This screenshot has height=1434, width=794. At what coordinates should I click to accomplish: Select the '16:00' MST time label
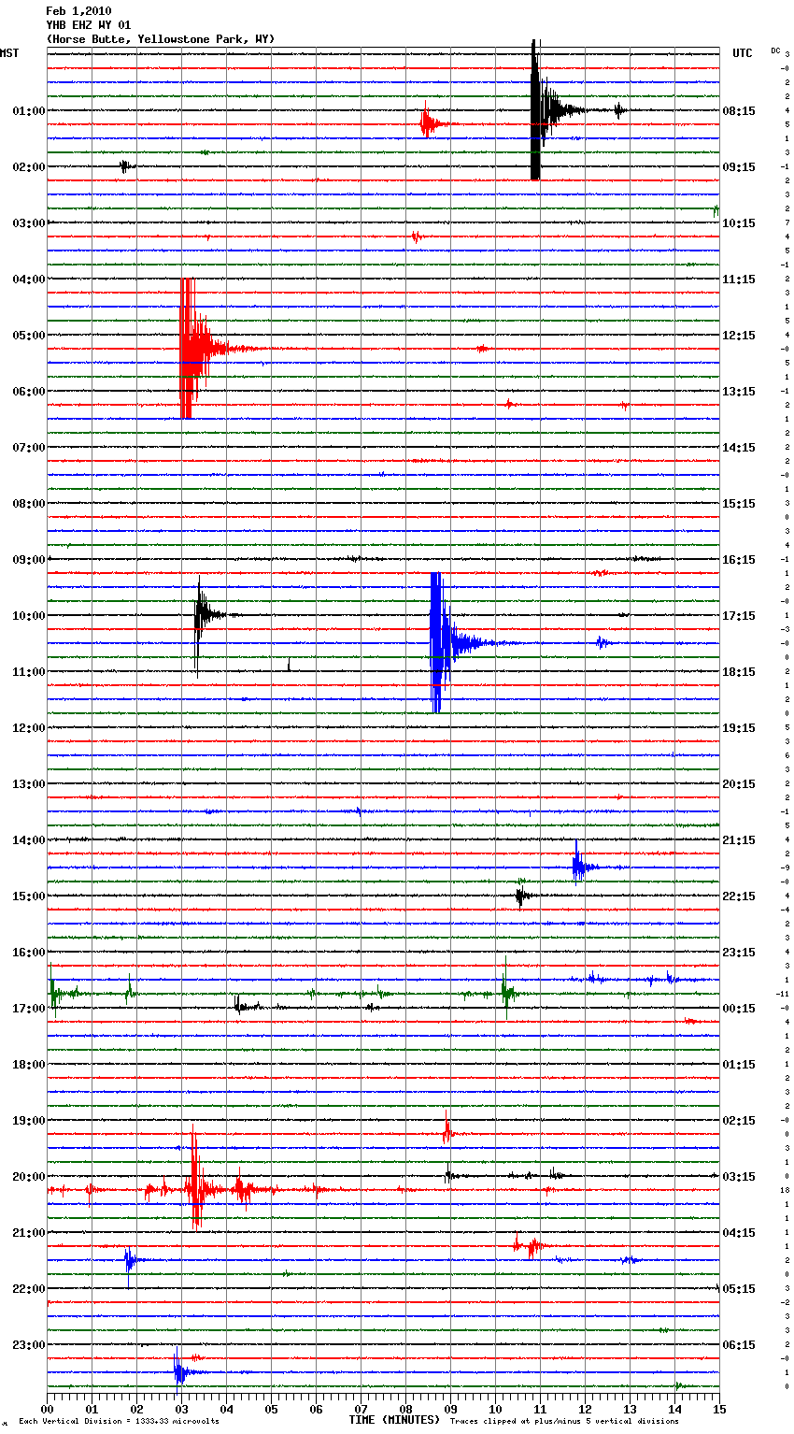point(29,953)
